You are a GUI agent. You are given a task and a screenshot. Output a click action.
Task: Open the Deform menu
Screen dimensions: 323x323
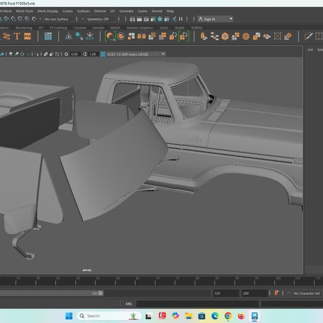100,11
